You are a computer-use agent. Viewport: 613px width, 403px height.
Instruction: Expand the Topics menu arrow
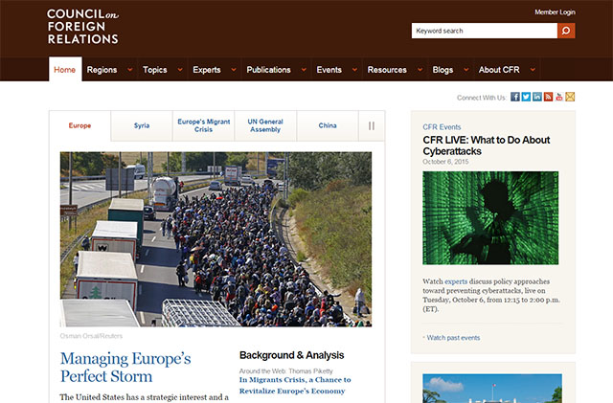click(180, 70)
